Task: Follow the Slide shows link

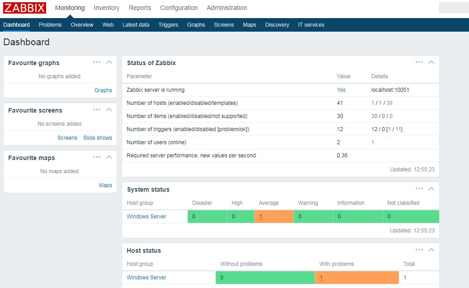Action: (98, 138)
